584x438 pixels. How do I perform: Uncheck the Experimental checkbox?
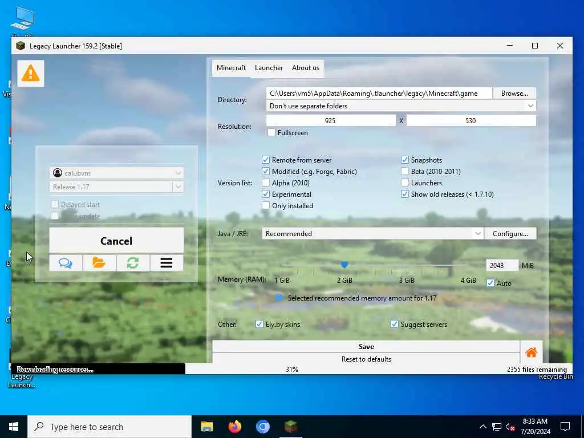click(266, 194)
